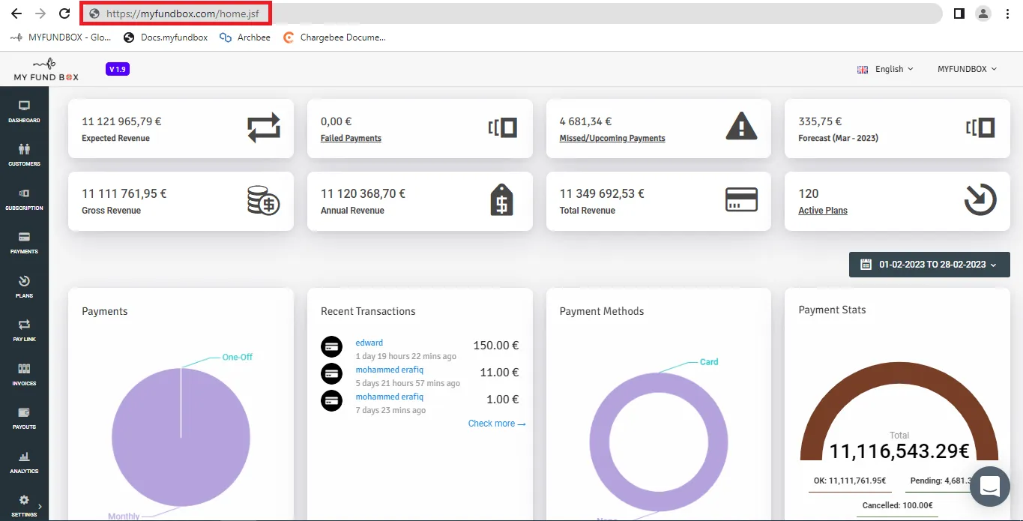Click the Active Plans clock icon
1023x521 pixels.
980,200
